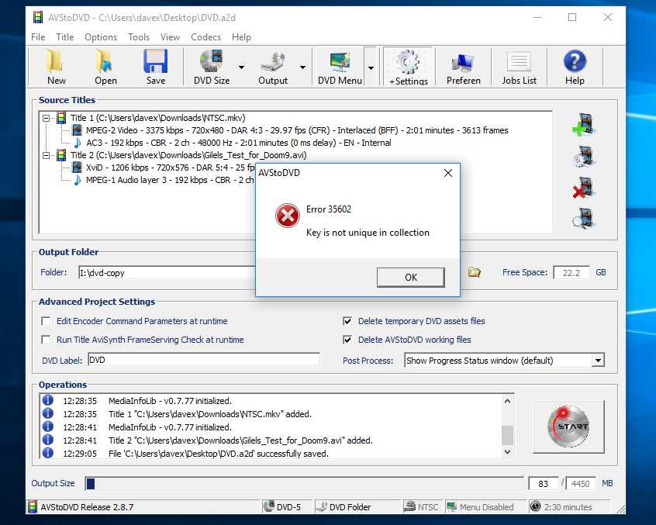Screen dimensions: 656x525
Task: Click the 'successfully saved' log entry
Action: [219, 454]
